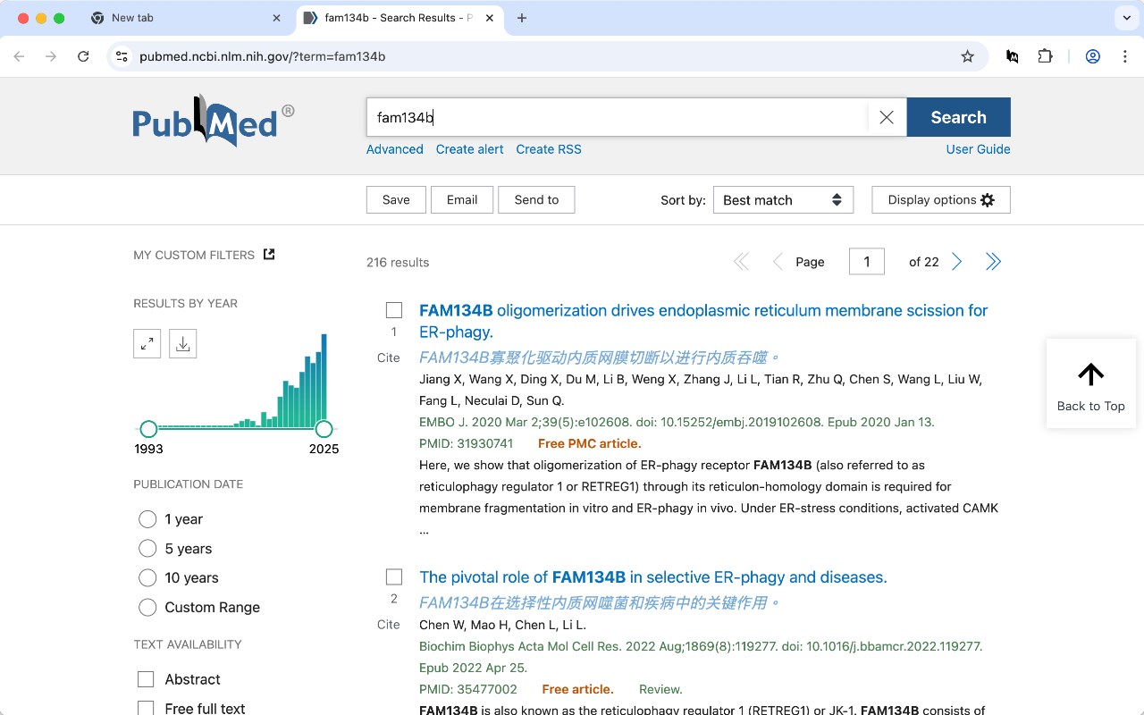Open FAM134B oligomerization article title
Viewport: 1144px width, 715px height.
[x=703, y=321]
